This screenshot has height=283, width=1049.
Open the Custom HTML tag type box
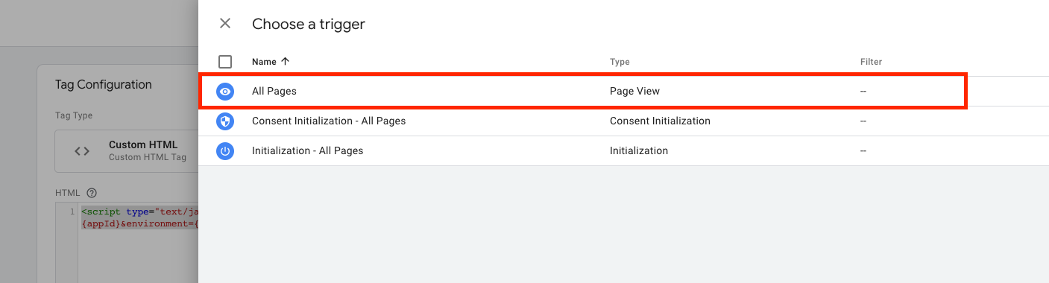pos(127,151)
